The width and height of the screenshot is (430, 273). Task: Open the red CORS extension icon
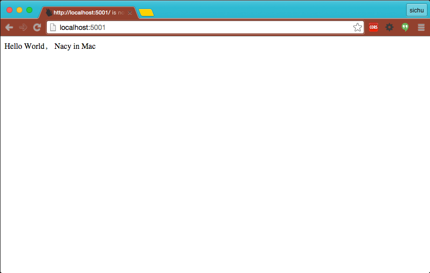point(373,27)
